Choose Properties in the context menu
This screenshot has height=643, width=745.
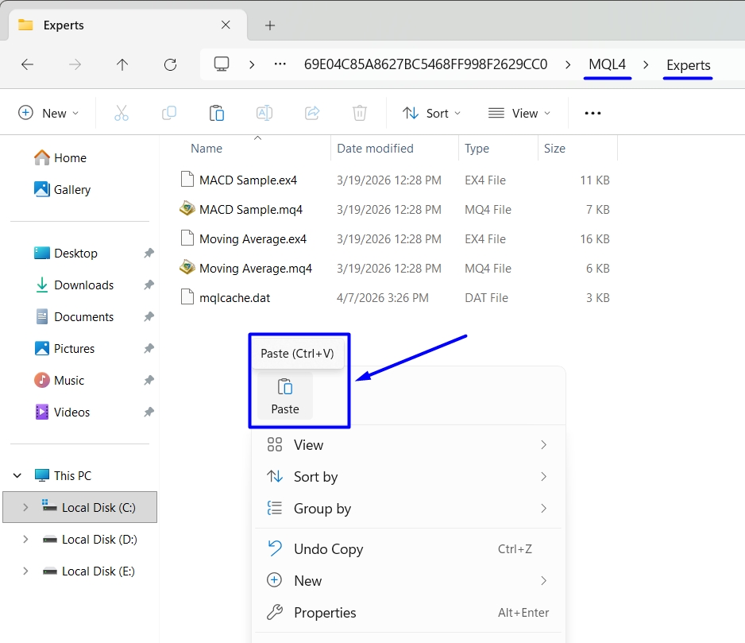pos(408,613)
